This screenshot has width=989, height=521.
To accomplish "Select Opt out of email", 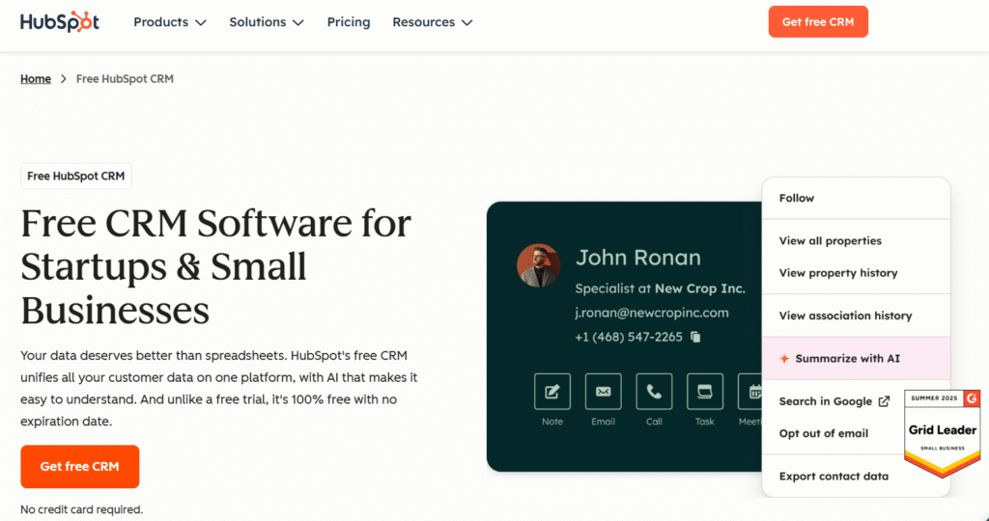I will tap(823, 433).
